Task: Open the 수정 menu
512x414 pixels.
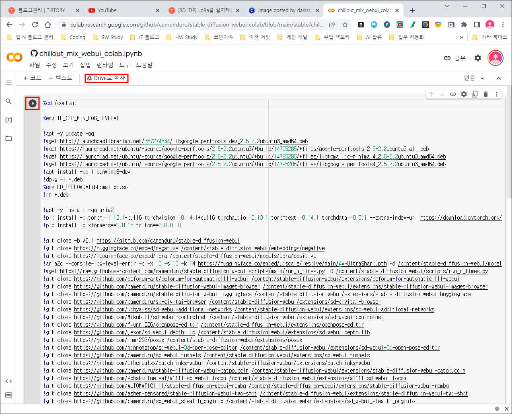Action: 51,65
